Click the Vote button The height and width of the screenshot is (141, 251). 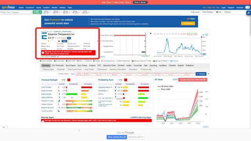(x=64, y=41)
